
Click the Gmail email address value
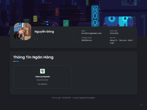tap(91, 33)
